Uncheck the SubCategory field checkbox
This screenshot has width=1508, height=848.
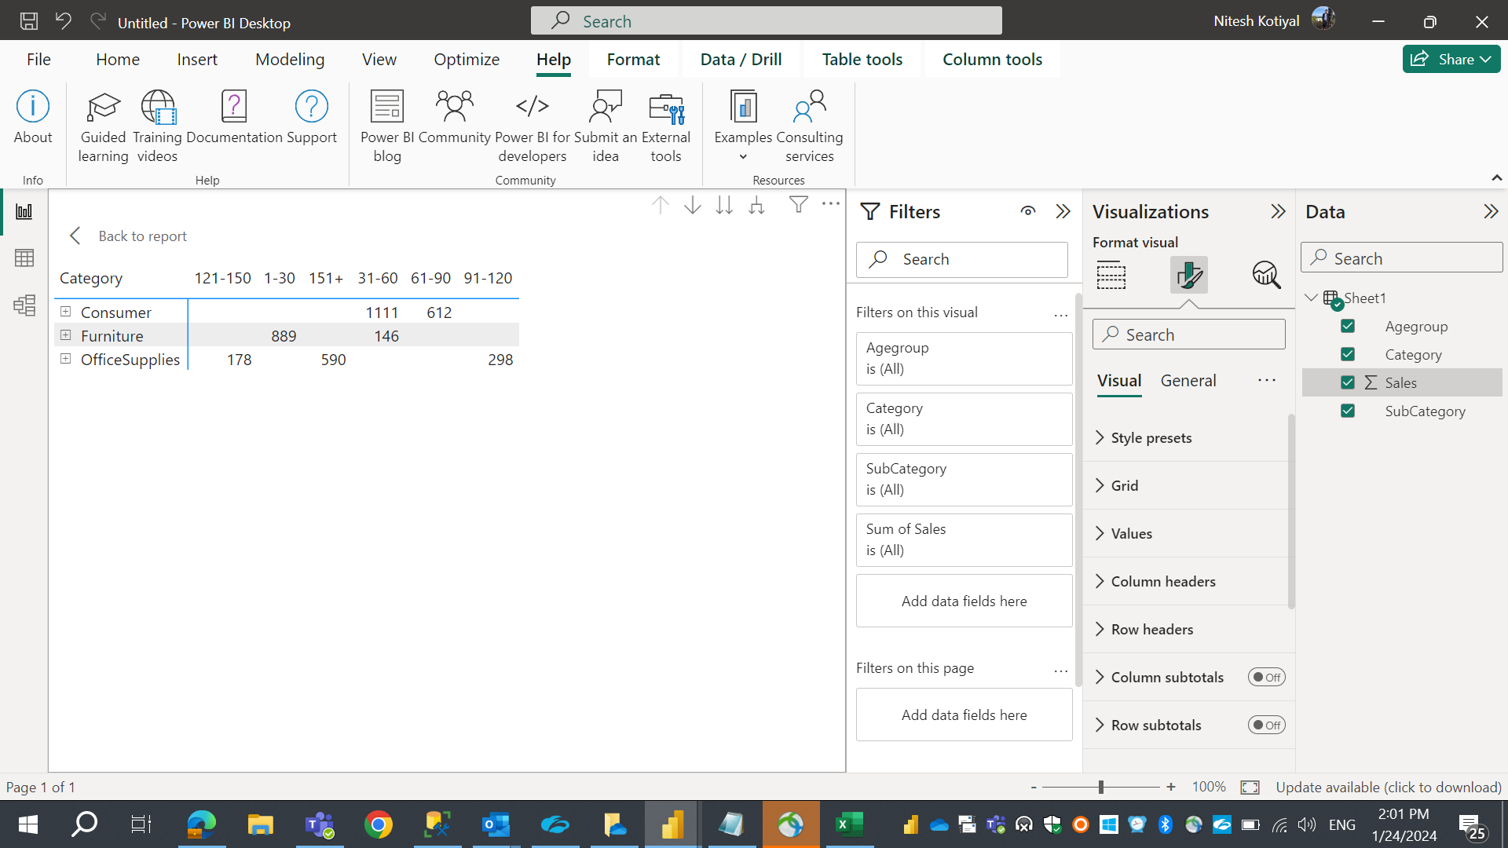pyautogui.click(x=1348, y=411)
